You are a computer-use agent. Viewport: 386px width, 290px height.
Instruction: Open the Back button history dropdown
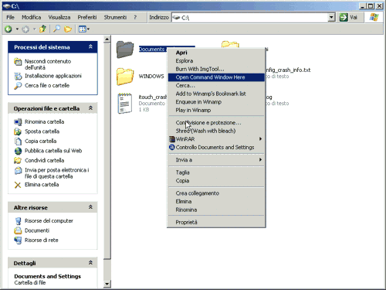pyautogui.click(x=17, y=29)
